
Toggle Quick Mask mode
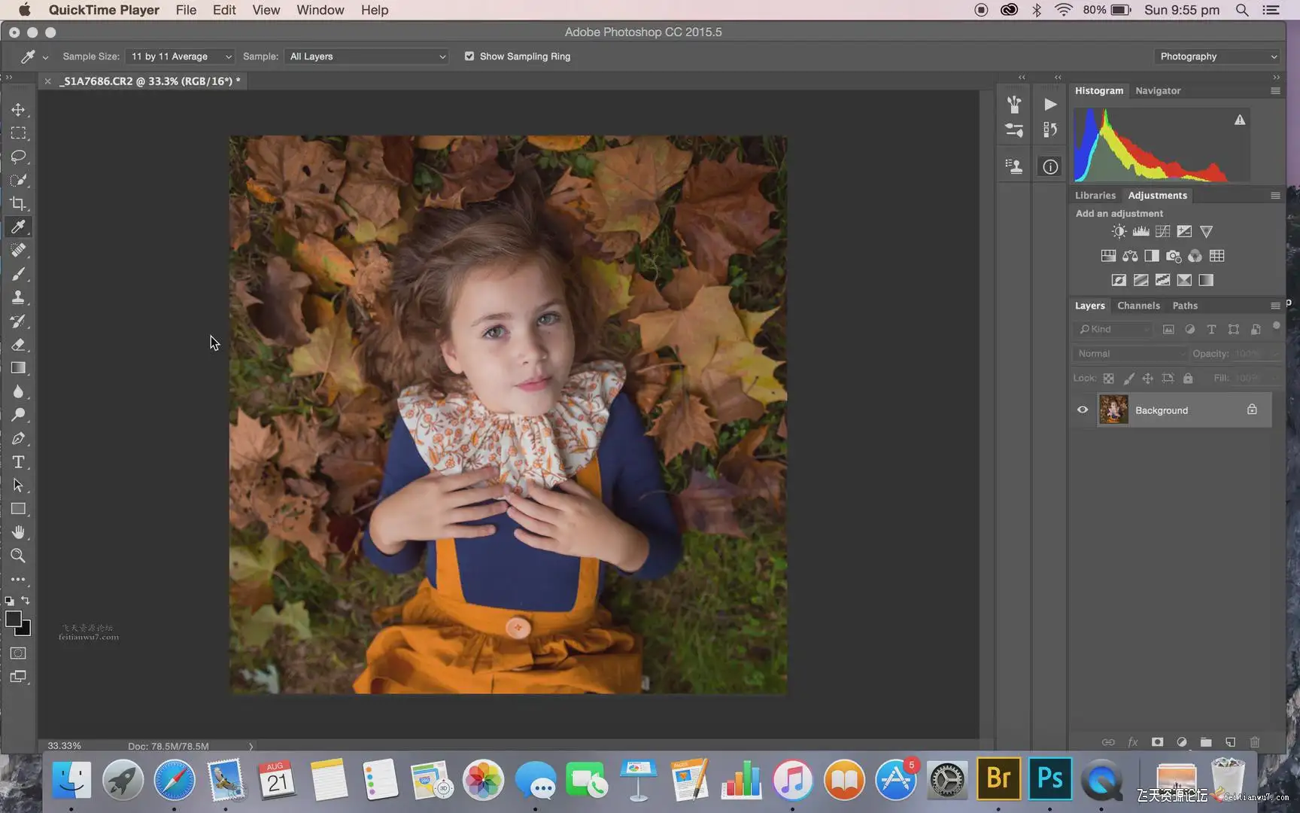coord(18,653)
